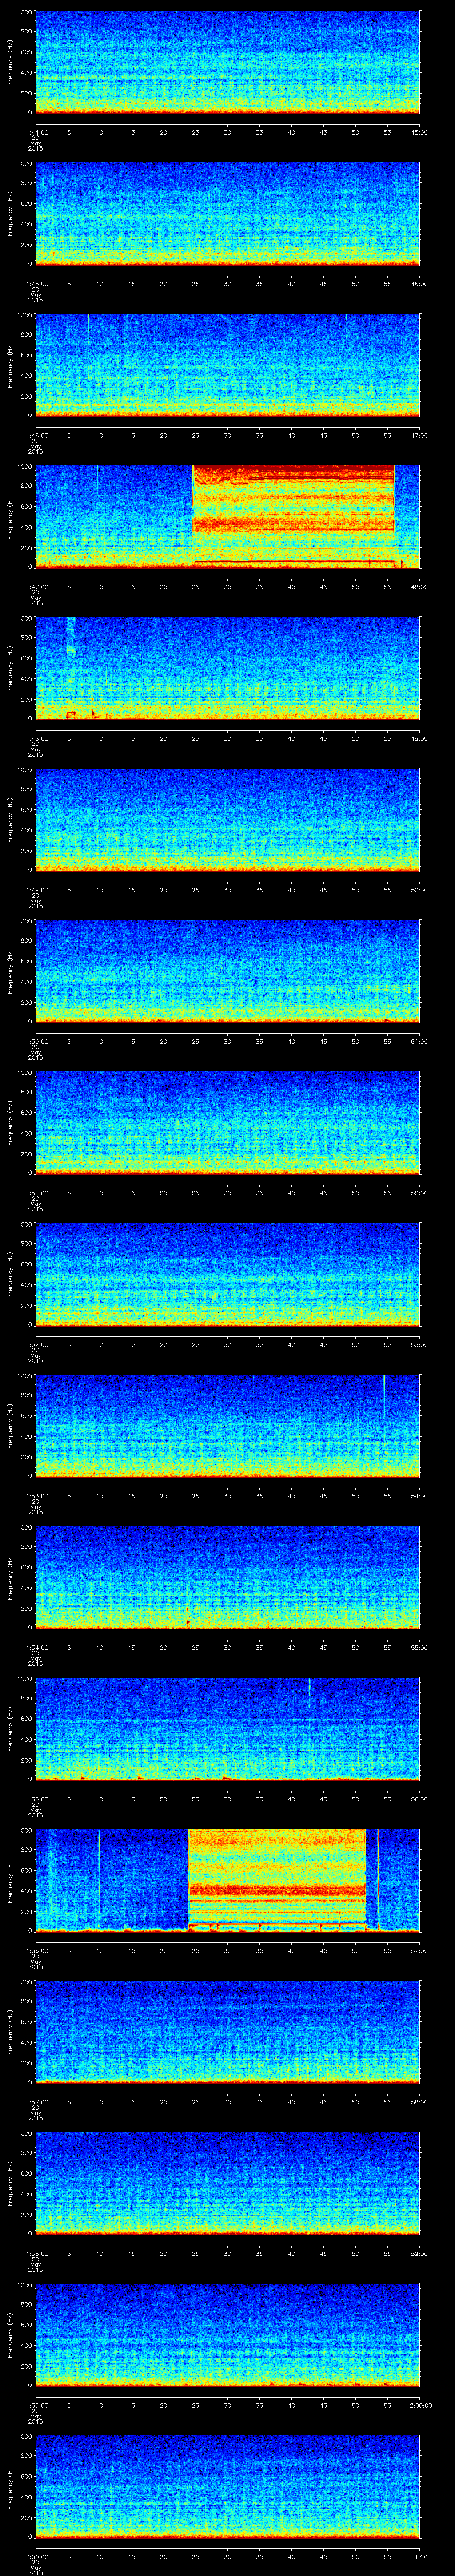Viewport: 455px width, 2576px height.
Task: Open the 1:58:00 spectrogram panel
Action: click(x=227, y=2183)
